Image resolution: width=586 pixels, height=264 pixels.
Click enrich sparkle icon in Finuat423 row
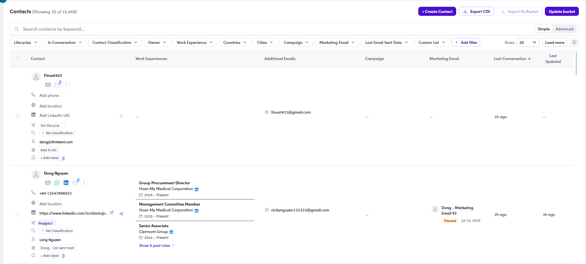point(121,116)
